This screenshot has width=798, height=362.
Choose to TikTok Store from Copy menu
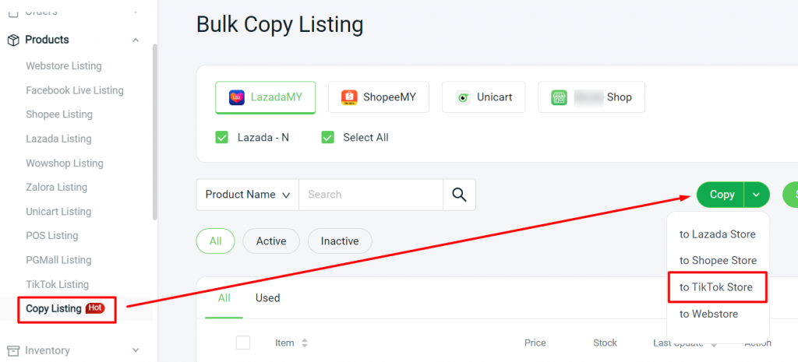tap(716, 287)
